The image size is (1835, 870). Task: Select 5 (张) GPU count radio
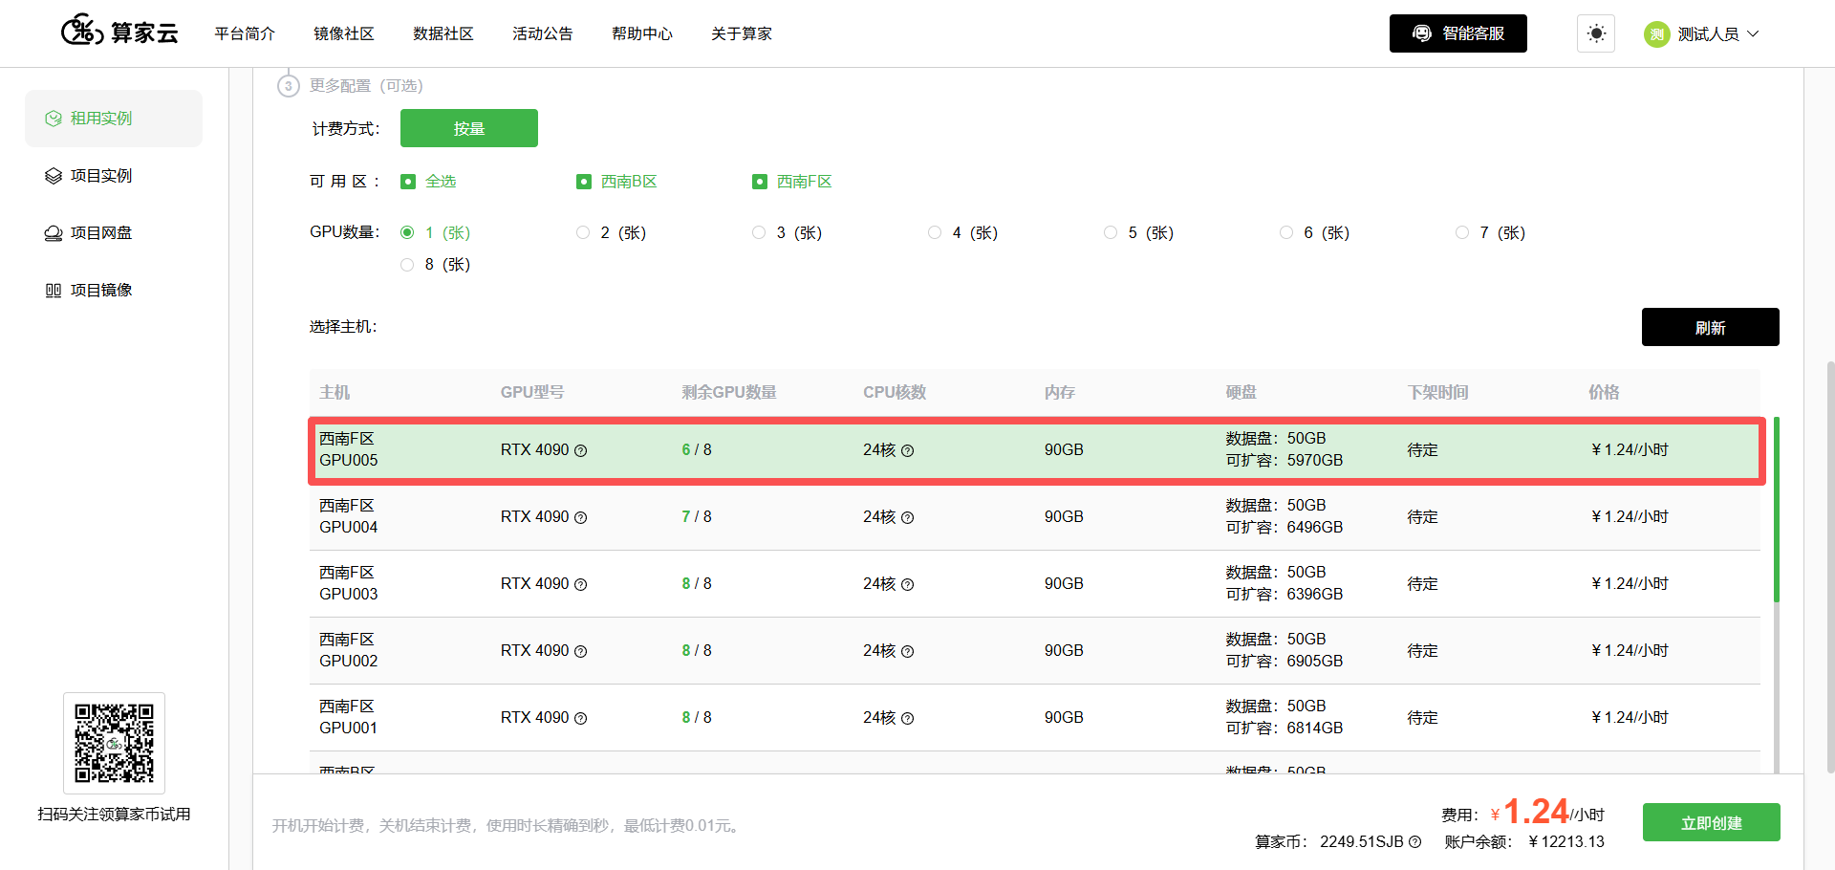pyautogui.click(x=1111, y=232)
